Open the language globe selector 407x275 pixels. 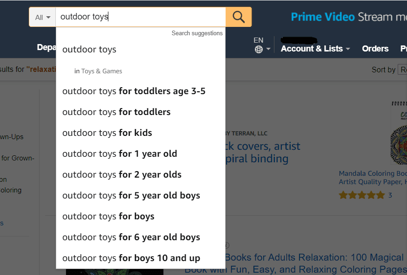261,49
